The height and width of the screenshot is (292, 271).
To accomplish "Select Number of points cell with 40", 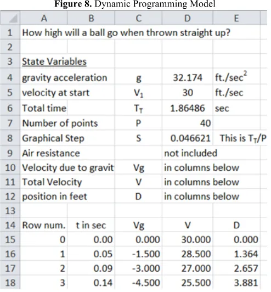I will pyautogui.click(x=188, y=123).
